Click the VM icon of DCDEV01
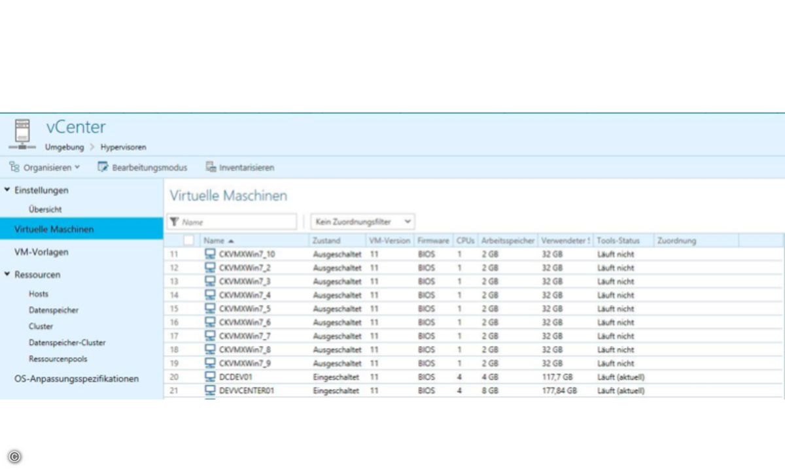 210,377
